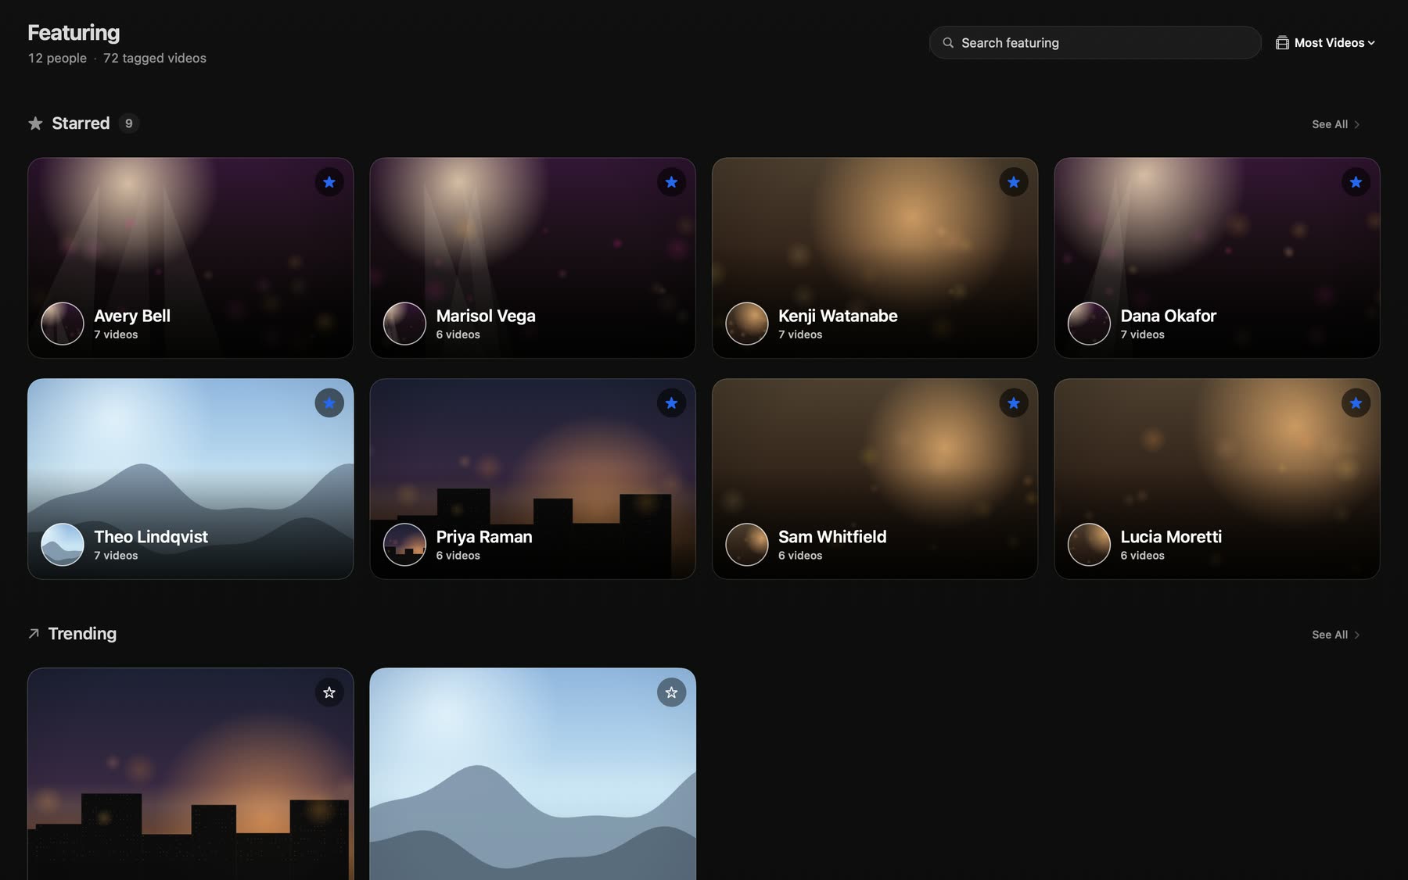Click the search magnifier icon
Image resolution: width=1408 pixels, height=880 pixels.
948,43
